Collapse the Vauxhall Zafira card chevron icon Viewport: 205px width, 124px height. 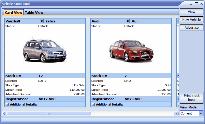click(x=42, y=21)
